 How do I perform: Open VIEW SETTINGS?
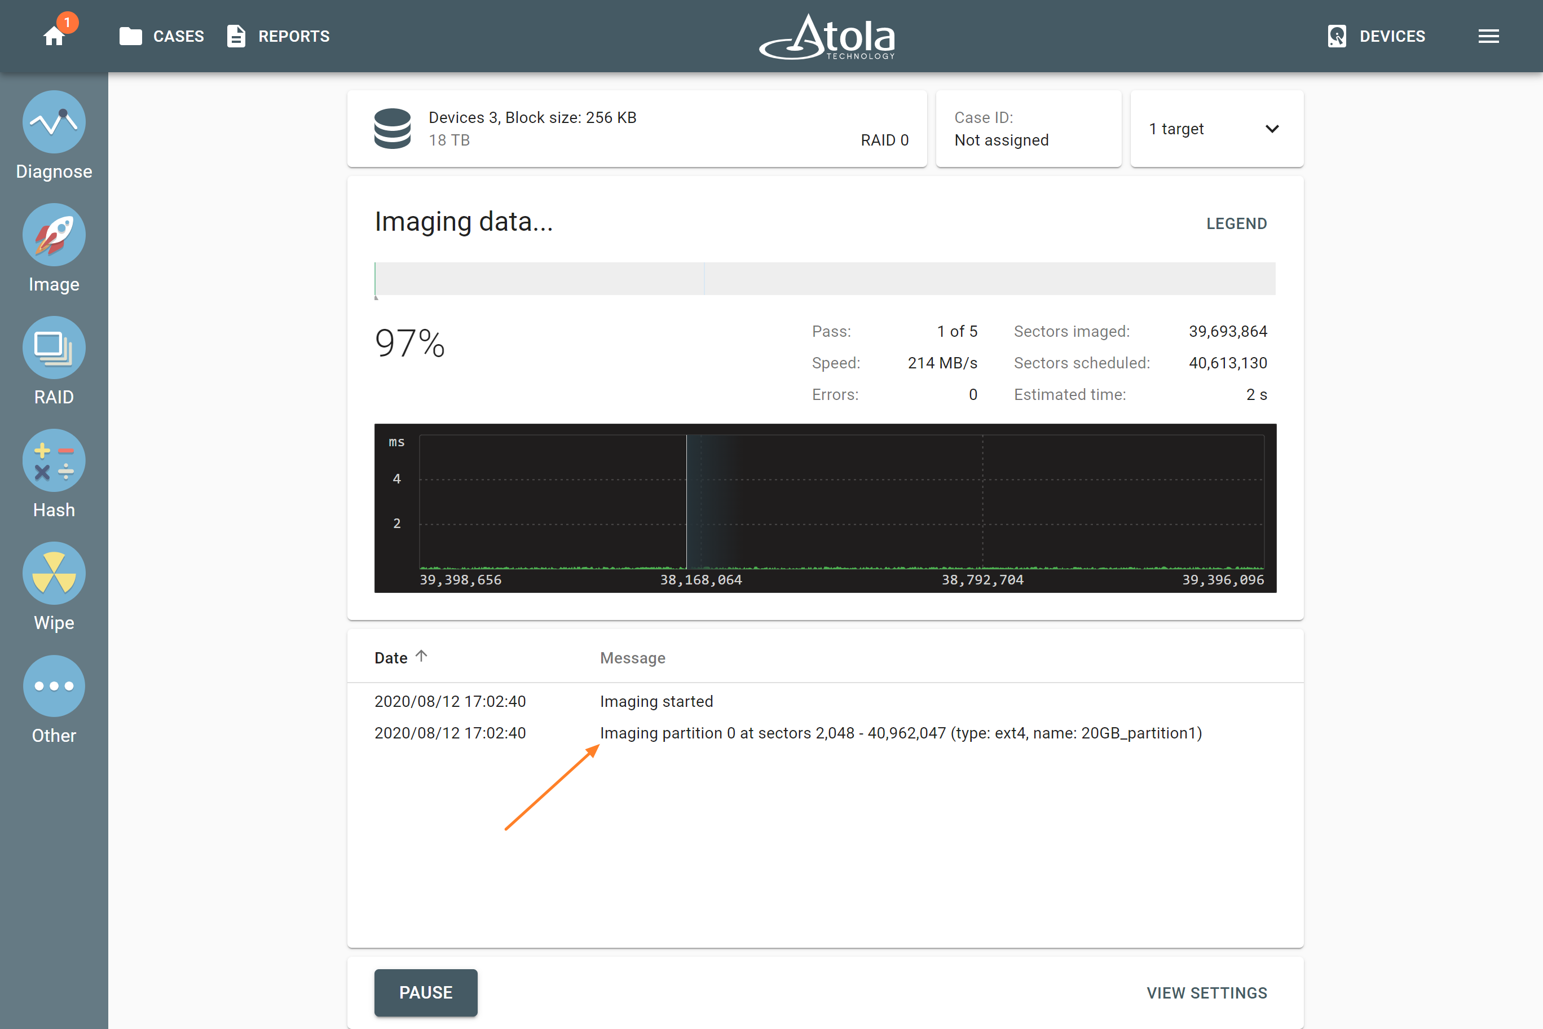(x=1206, y=993)
